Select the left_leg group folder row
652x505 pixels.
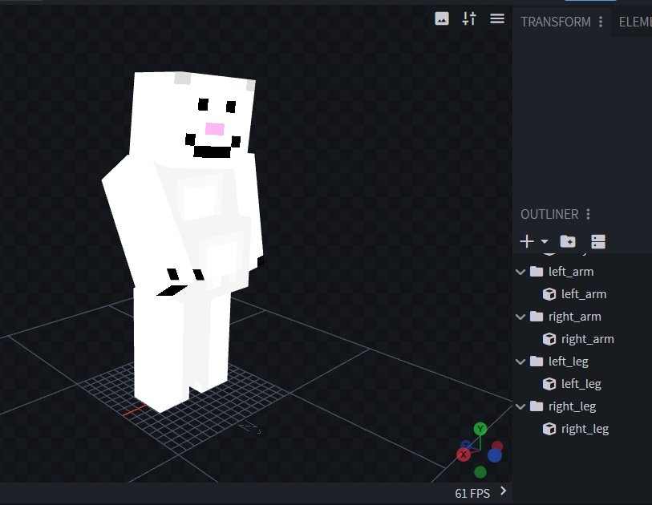pos(582,362)
